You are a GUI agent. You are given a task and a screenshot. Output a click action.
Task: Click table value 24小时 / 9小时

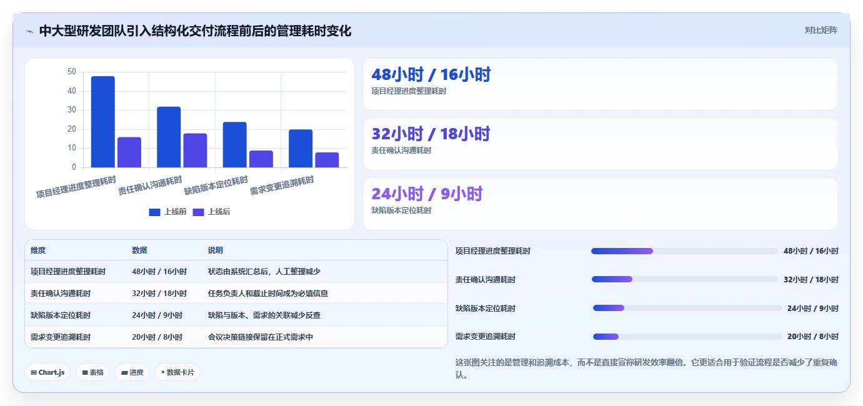point(157,315)
